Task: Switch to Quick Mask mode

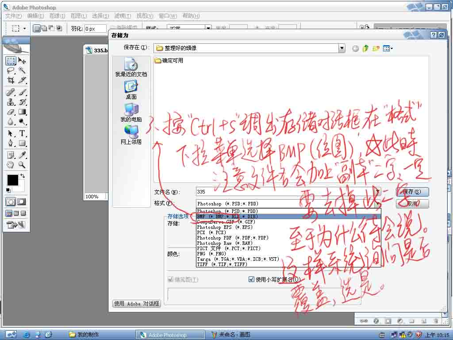Action: [21, 202]
